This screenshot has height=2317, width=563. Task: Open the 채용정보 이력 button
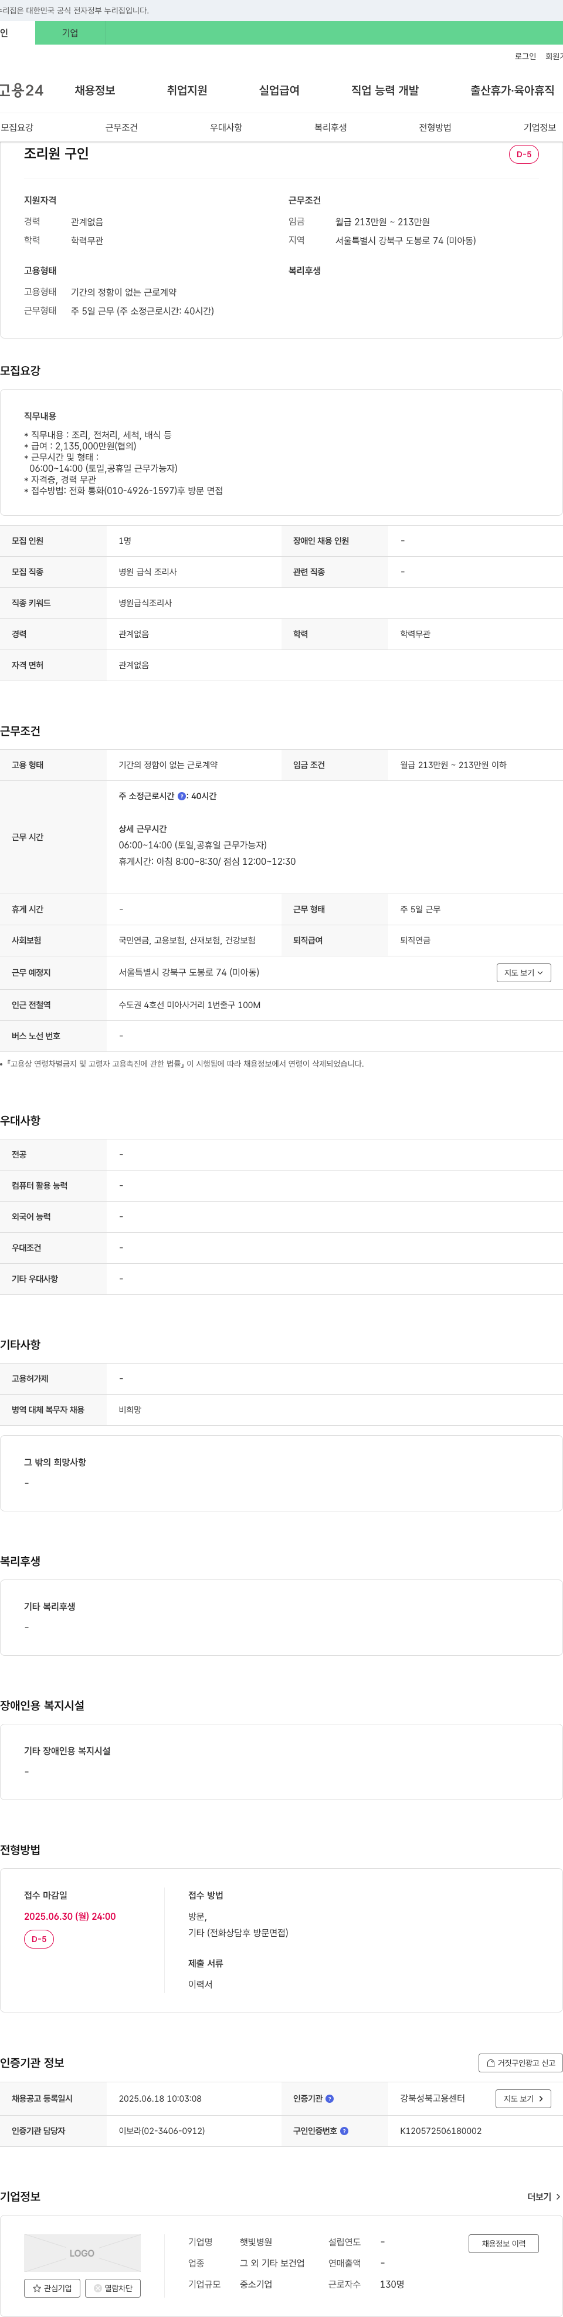(504, 2243)
